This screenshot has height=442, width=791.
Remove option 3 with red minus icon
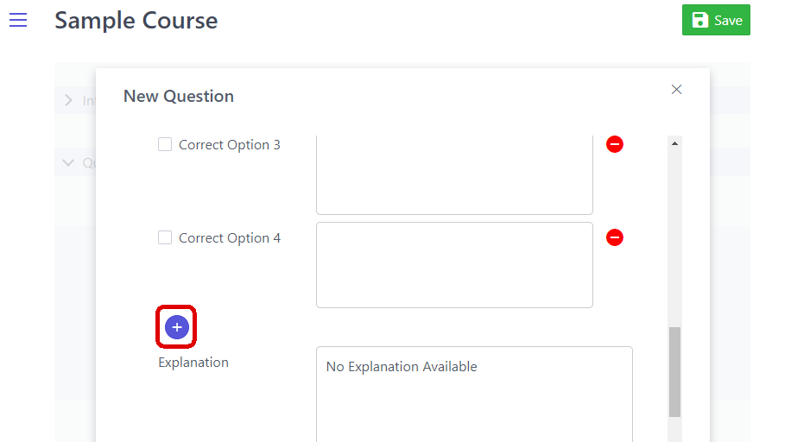(x=615, y=144)
